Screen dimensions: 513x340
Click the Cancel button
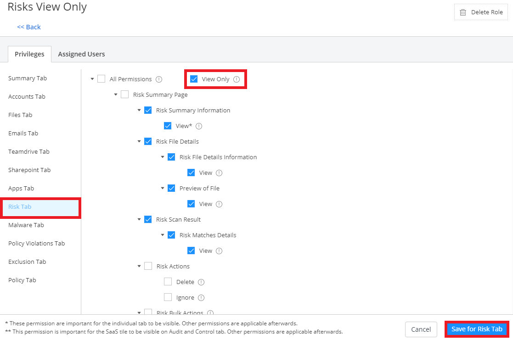coord(421,329)
